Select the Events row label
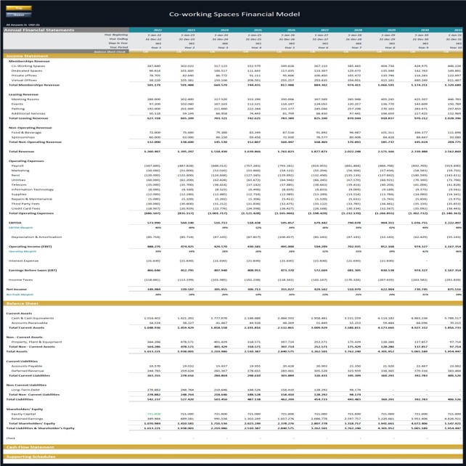Viewport: 466px width, 466px height. [x=17, y=104]
